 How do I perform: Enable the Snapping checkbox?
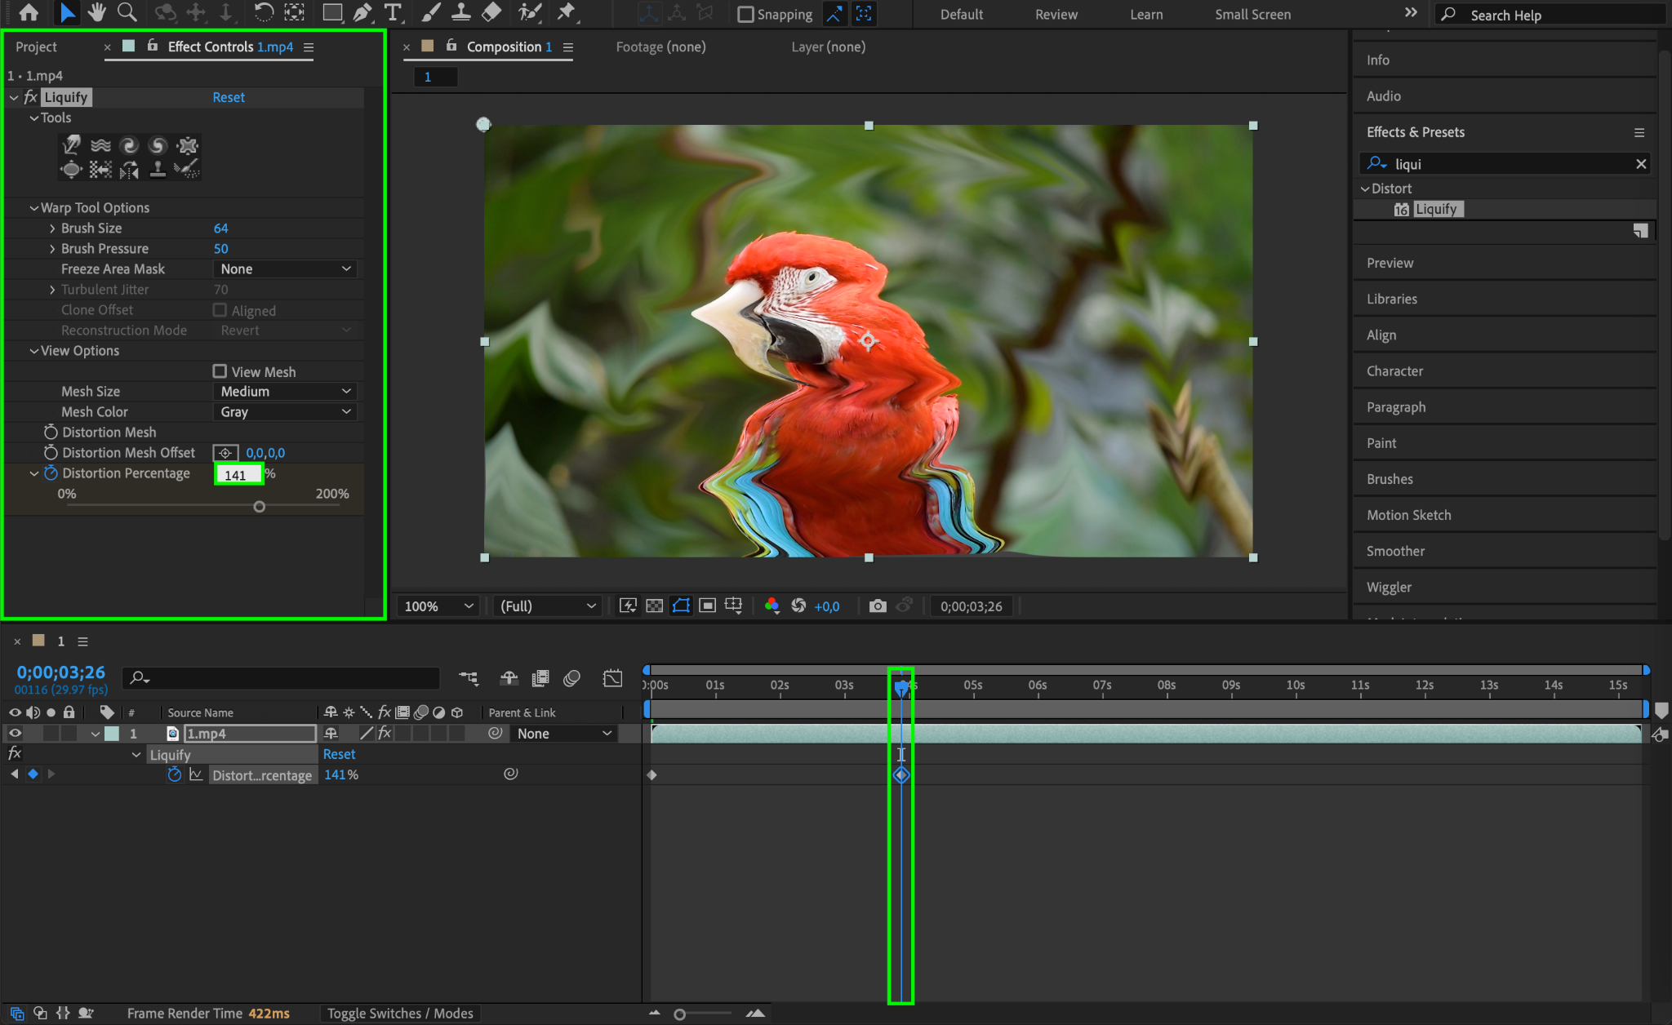point(745,14)
